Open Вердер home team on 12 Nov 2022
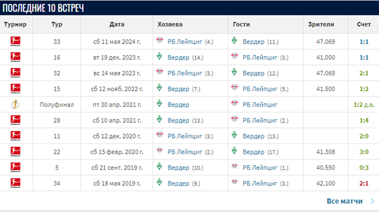Image resolution: width=379 pixels, height=212 pixels. 178,89
